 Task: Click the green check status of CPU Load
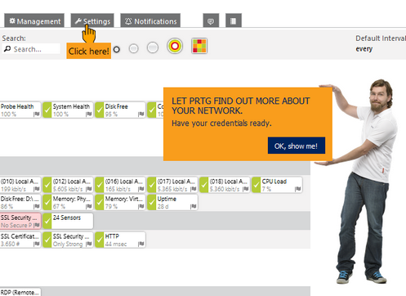[257, 185]
